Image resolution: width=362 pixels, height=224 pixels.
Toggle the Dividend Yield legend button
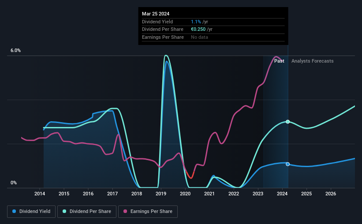(x=31, y=212)
